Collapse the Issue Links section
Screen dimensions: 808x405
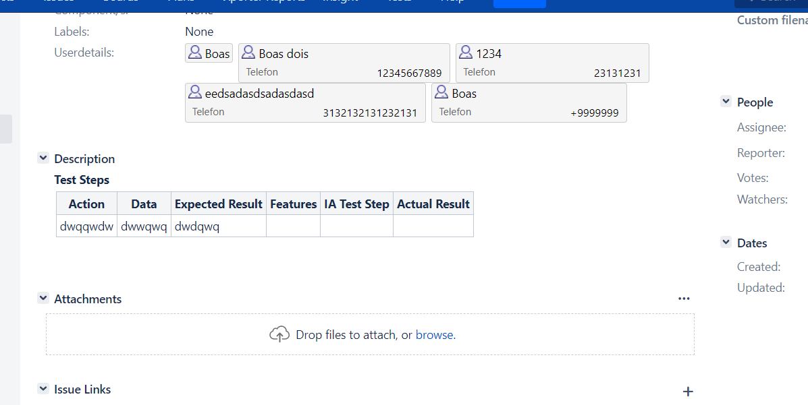point(43,388)
